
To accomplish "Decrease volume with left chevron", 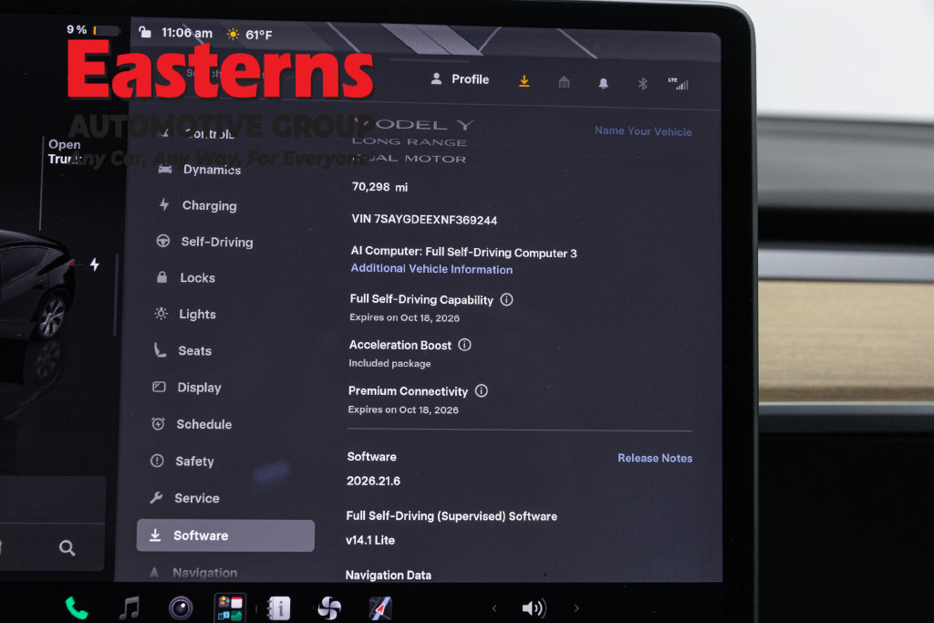I will [494, 608].
